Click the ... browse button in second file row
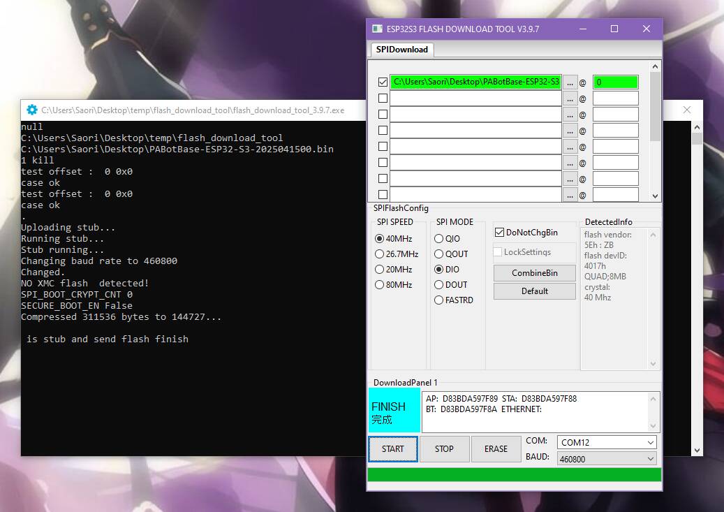This screenshot has height=512, width=724. coord(570,98)
